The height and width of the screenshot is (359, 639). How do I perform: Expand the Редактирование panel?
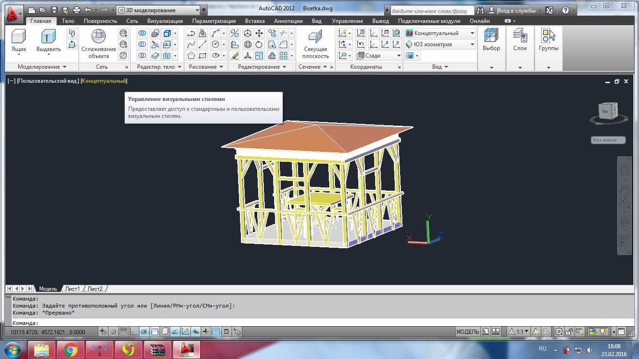[x=262, y=67]
